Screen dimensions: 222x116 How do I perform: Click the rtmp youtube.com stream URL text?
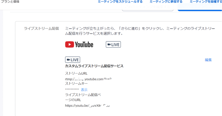pyautogui.click(x=88, y=79)
